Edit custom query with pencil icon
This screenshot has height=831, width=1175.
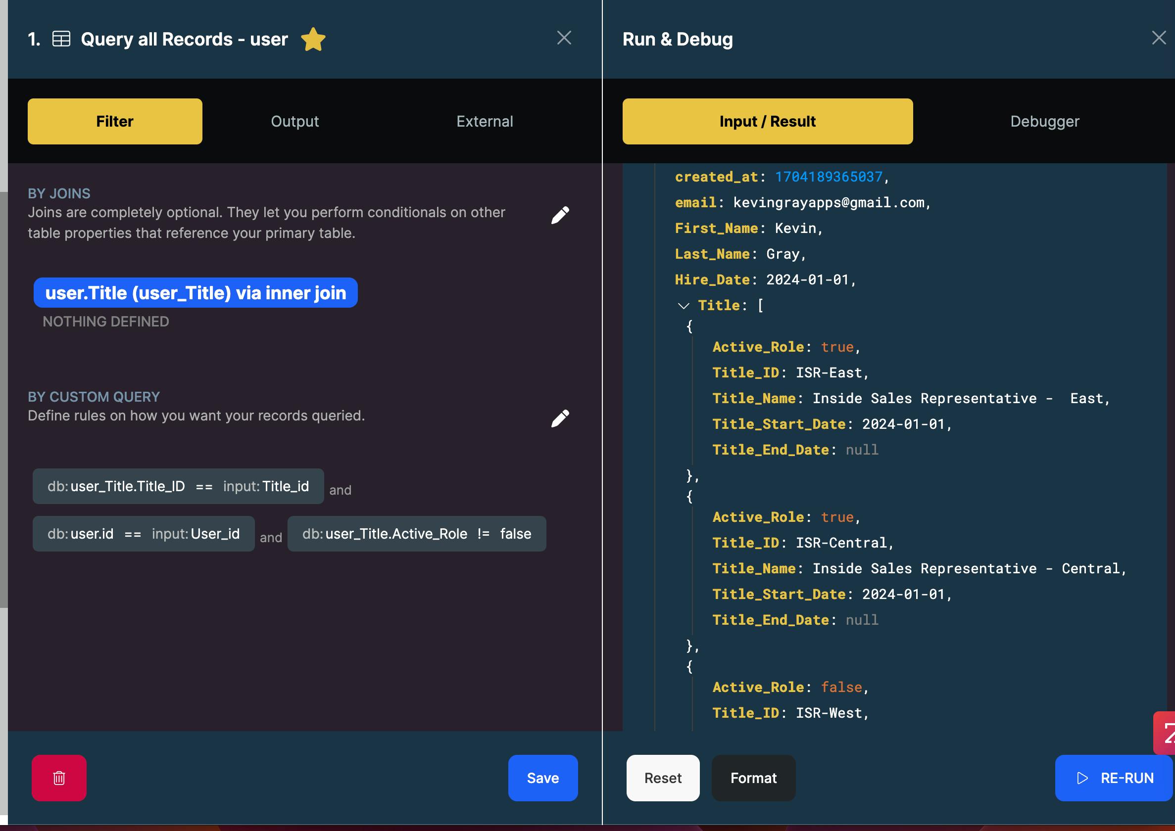[560, 418]
